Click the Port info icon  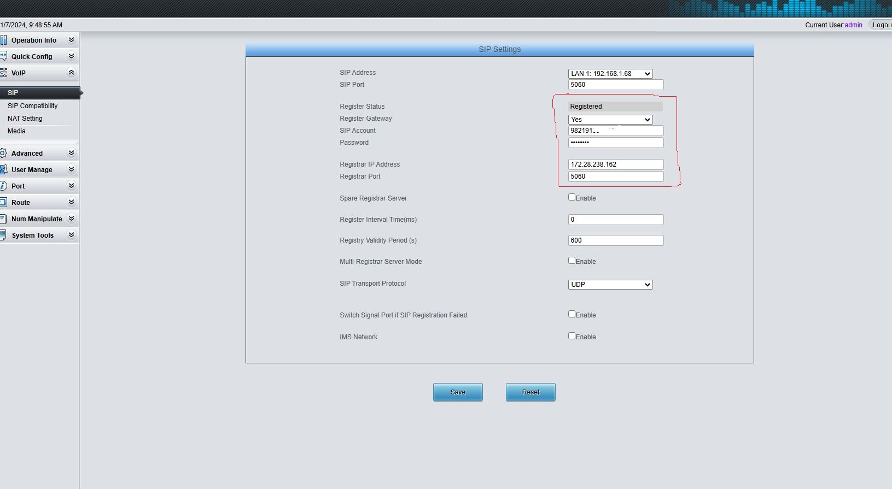pos(3,186)
